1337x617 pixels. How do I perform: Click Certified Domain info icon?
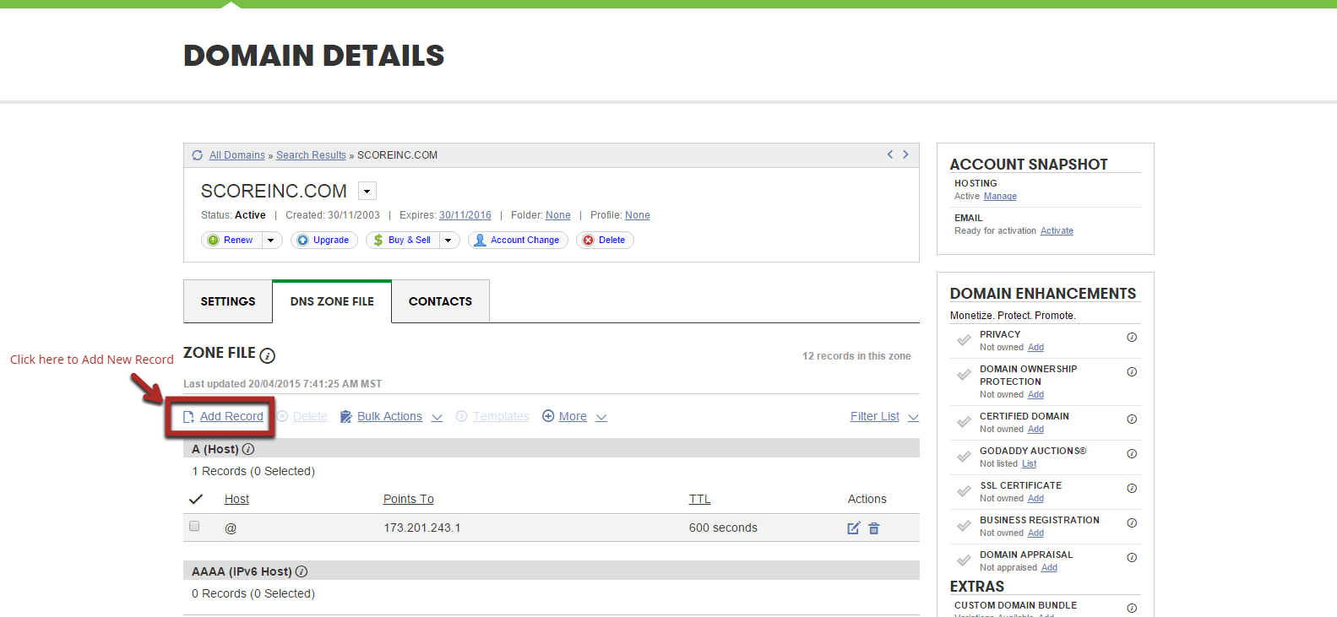click(1132, 419)
